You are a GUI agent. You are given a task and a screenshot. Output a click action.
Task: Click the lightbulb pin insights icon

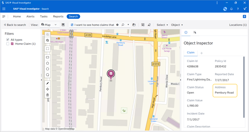pyautogui.click(x=149, y=25)
